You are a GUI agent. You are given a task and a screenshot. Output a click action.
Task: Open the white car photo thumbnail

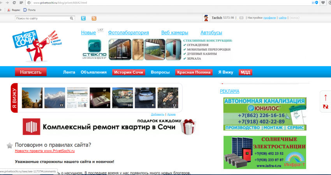coord(145,97)
